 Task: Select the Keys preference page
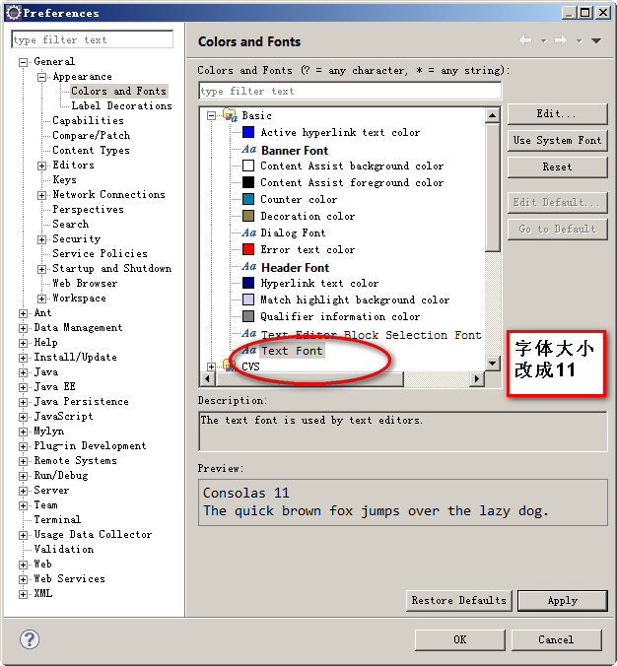(x=64, y=180)
